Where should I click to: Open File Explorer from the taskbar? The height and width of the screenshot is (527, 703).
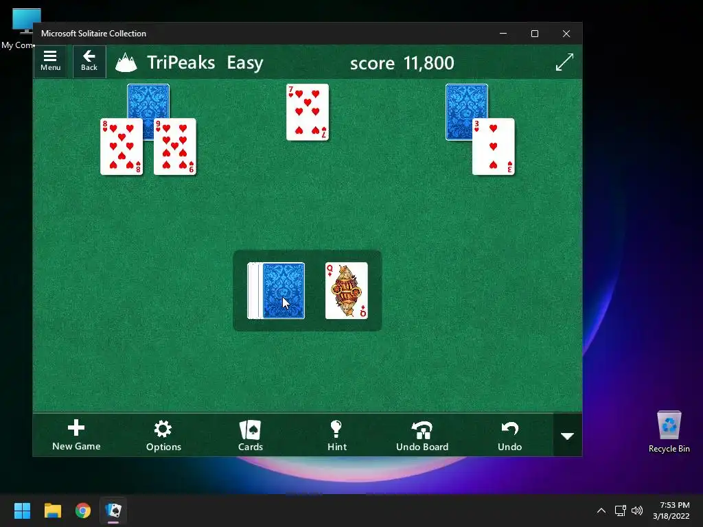pyautogui.click(x=52, y=511)
